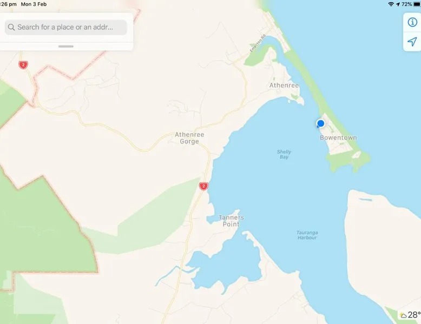Select the Highway 2 shield near Athenree Gorge

pos(203,186)
